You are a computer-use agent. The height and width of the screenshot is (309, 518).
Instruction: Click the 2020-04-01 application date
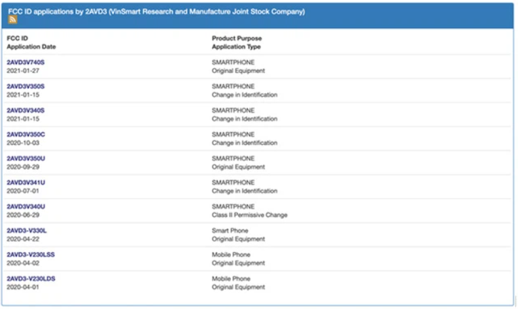(23, 287)
